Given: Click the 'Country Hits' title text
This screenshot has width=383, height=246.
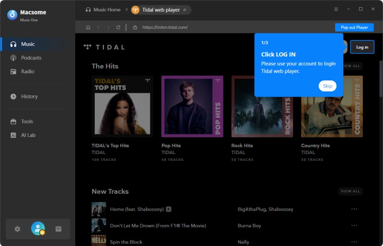Looking at the screenshot, I should [x=315, y=145].
